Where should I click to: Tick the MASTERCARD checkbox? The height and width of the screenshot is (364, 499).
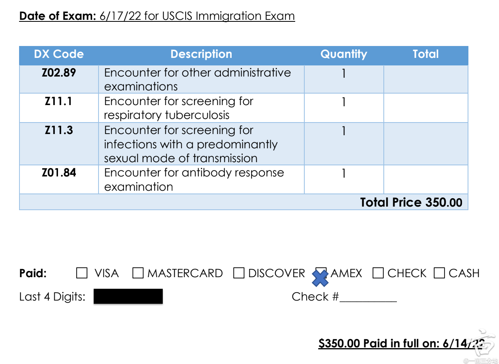[x=138, y=273]
